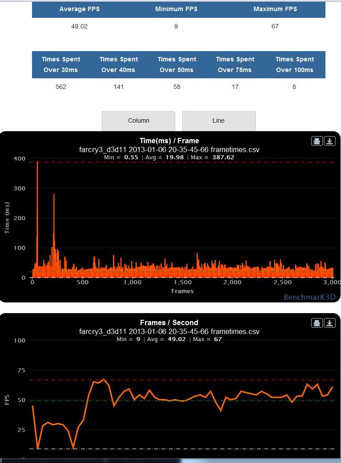
Task: Click Times Spent Over 40ms header
Action: tap(118, 64)
